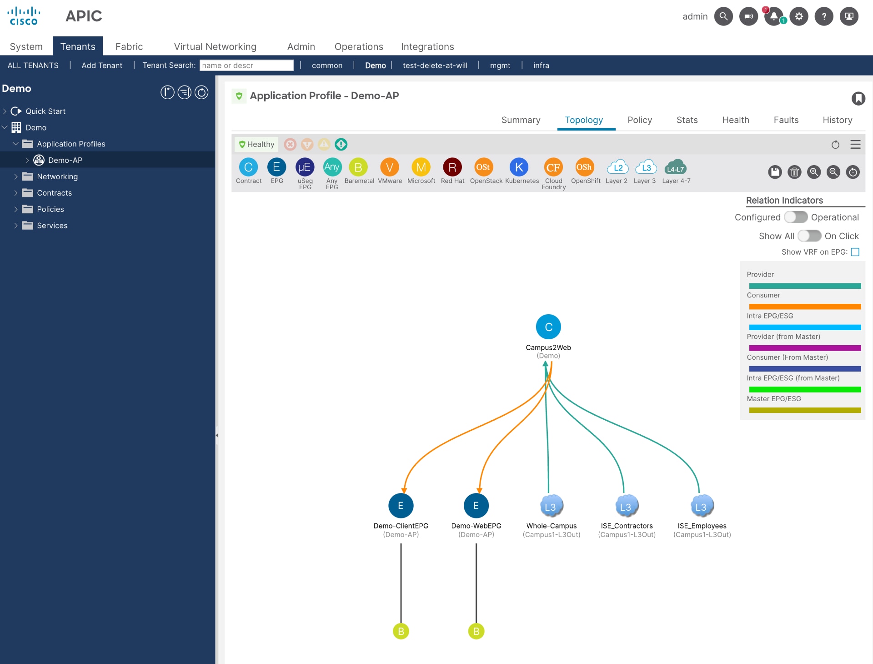
Task: Enable the Show VRF on EPG checkbox
Action: coord(855,252)
